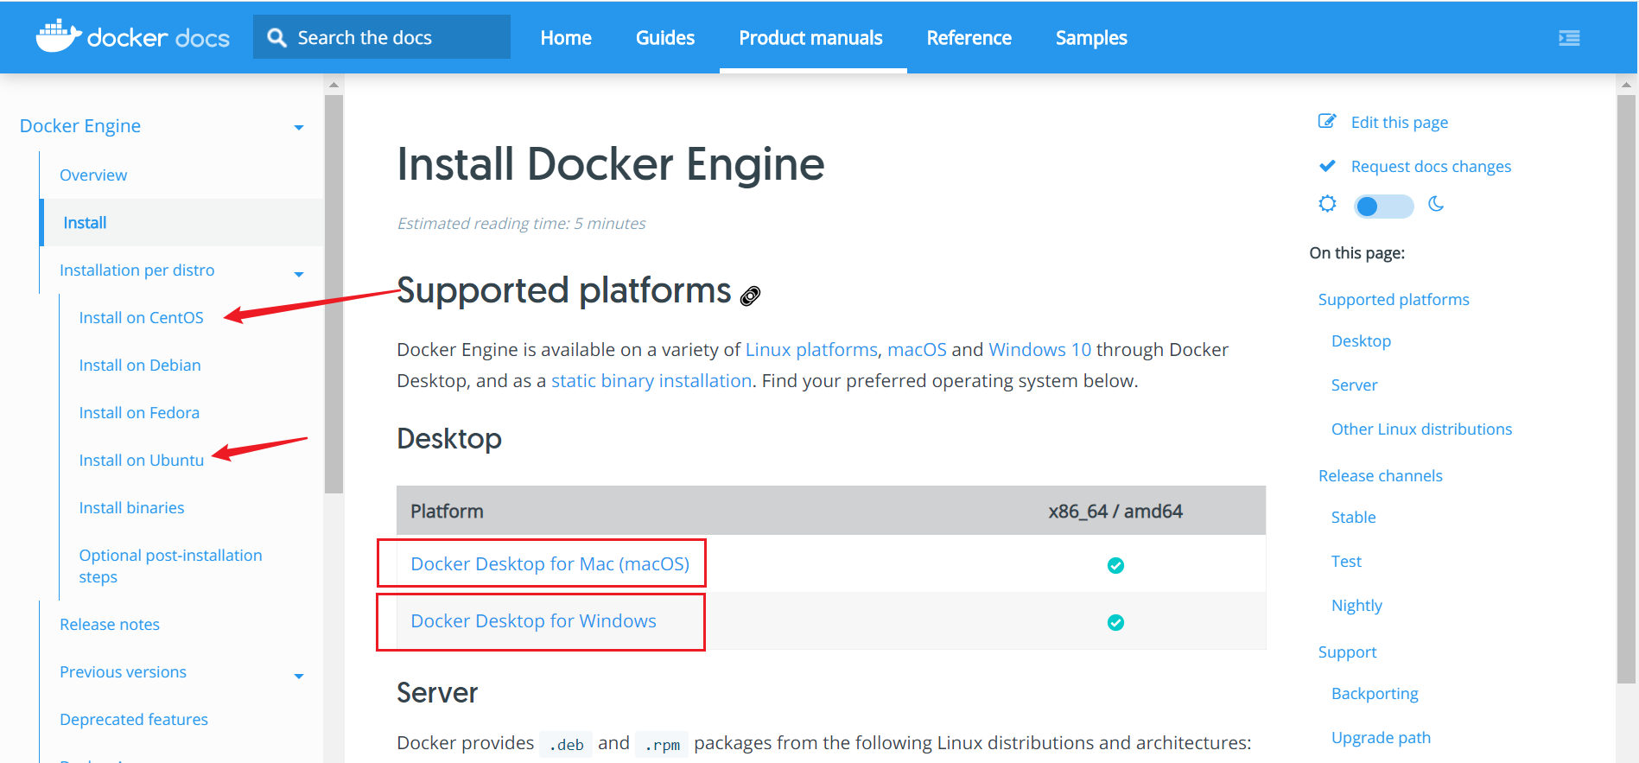
Task: Select the Product manuals tab
Action: [810, 38]
